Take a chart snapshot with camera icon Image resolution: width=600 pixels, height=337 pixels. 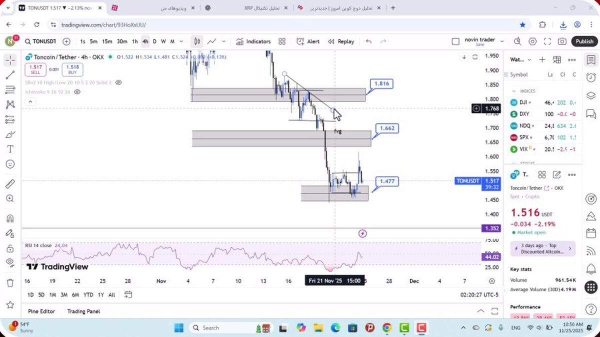tap(562, 41)
